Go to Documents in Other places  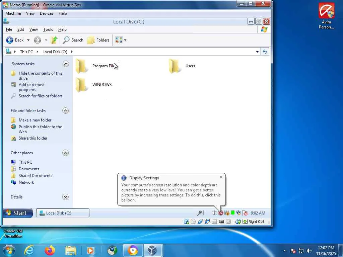click(29, 169)
